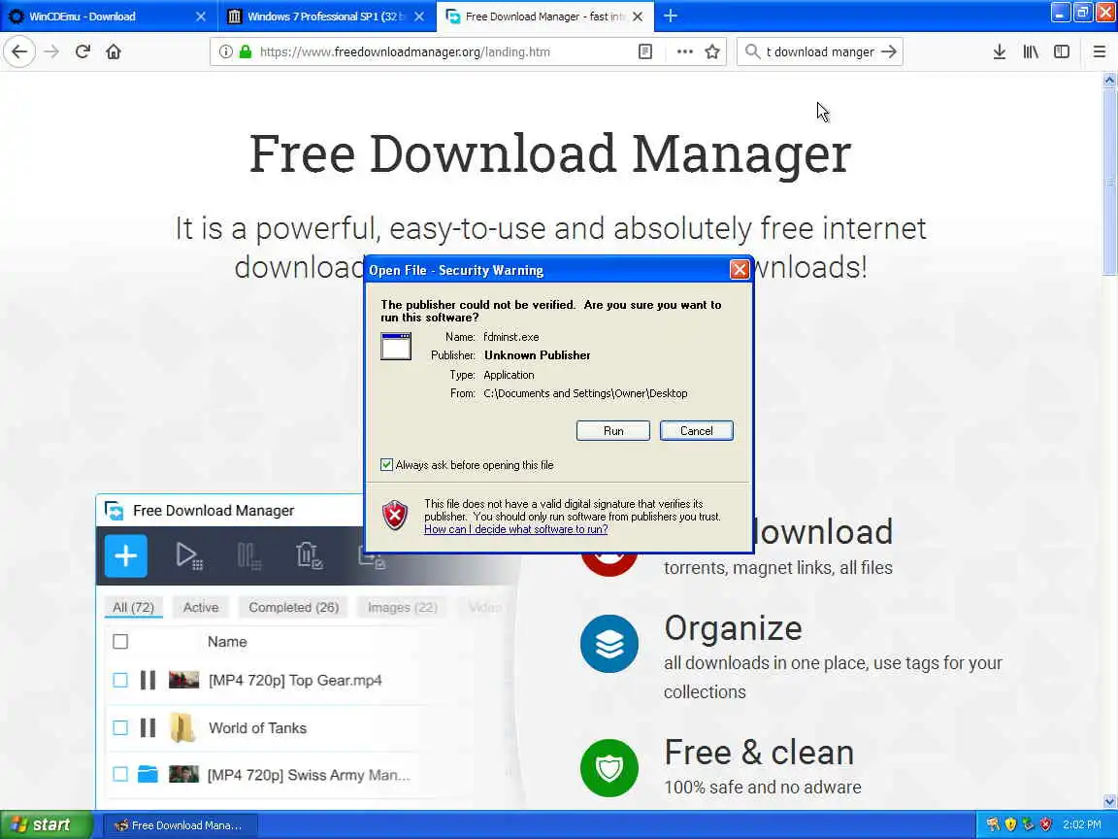Go to the browser home page
Image resolution: width=1118 pixels, height=839 pixels.
point(114,51)
